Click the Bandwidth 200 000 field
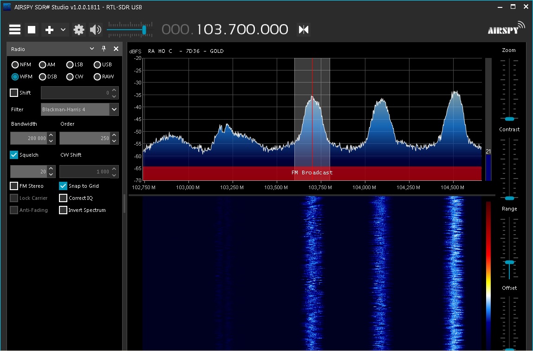Image resolution: width=533 pixels, height=351 pixels. (x=29, y=138)
